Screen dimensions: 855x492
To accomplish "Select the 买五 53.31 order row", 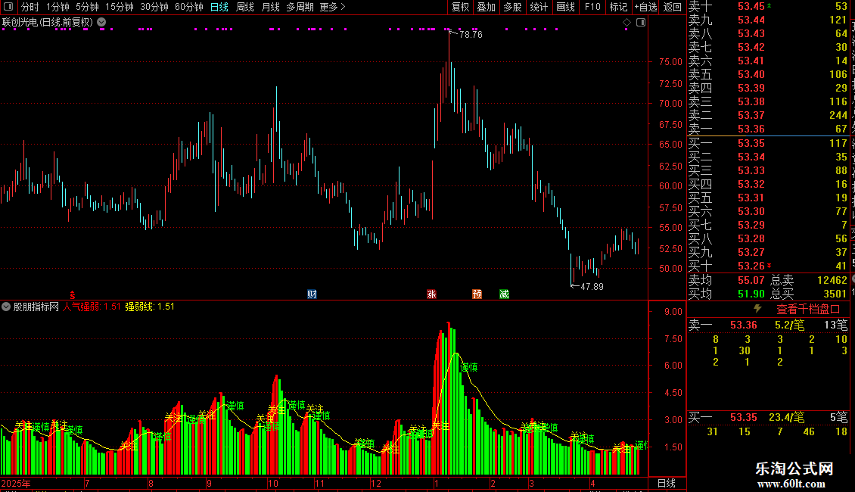I will pos(768,198).
